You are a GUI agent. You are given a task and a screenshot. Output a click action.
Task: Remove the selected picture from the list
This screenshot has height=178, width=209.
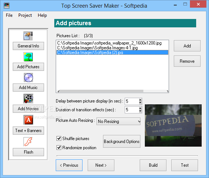tap(187, 61)
